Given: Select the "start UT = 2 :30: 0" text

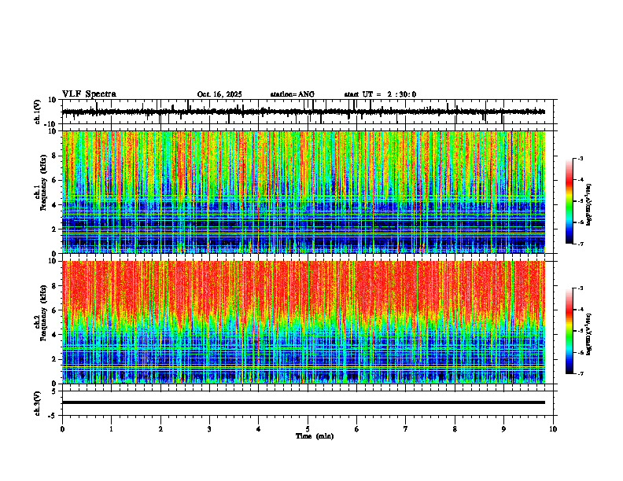Looking at the screenshot, I should pos(380,94).
